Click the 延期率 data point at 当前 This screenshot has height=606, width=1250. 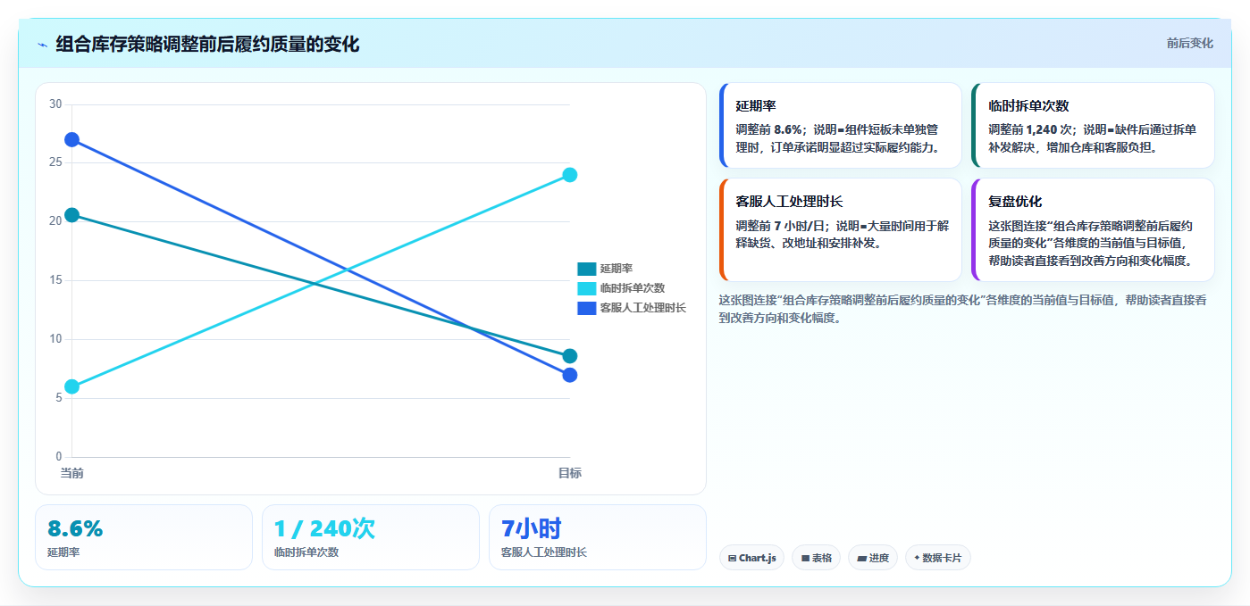[x=72, y=215]
